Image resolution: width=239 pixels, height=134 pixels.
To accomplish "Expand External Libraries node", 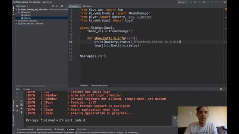I will coord(16,21).
